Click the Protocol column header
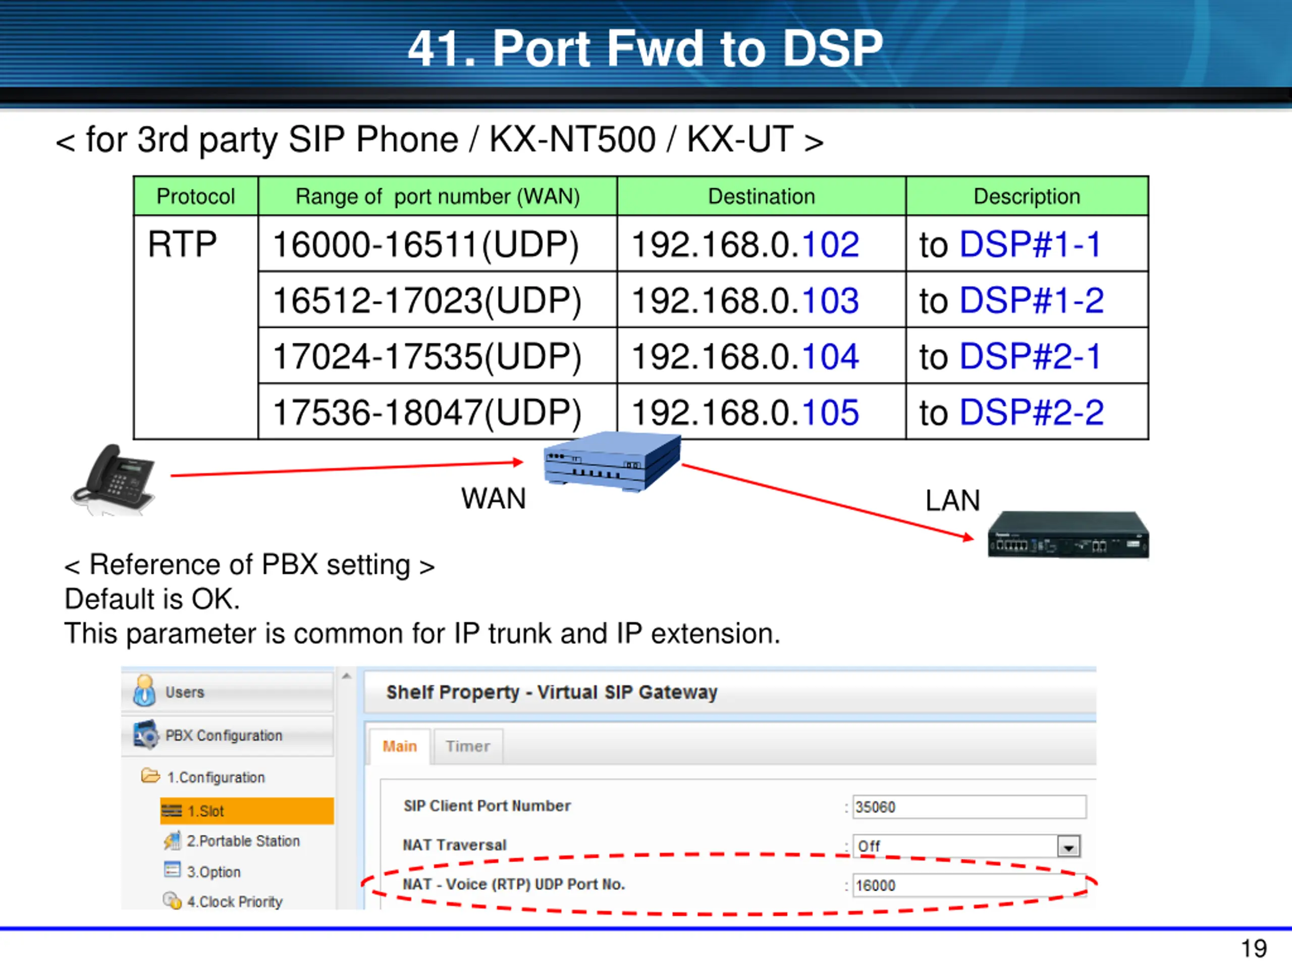This screenshot has width=1292, height=969. tap(196, 196)
